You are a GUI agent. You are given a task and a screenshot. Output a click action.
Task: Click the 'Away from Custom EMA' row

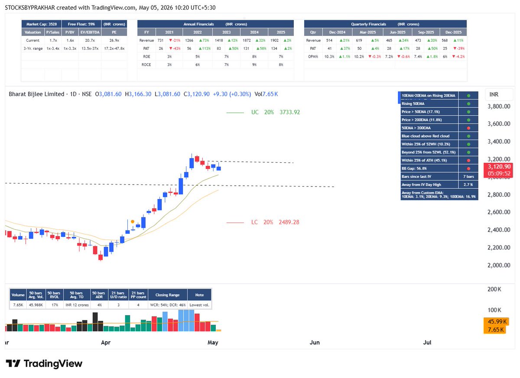point(439,194)
